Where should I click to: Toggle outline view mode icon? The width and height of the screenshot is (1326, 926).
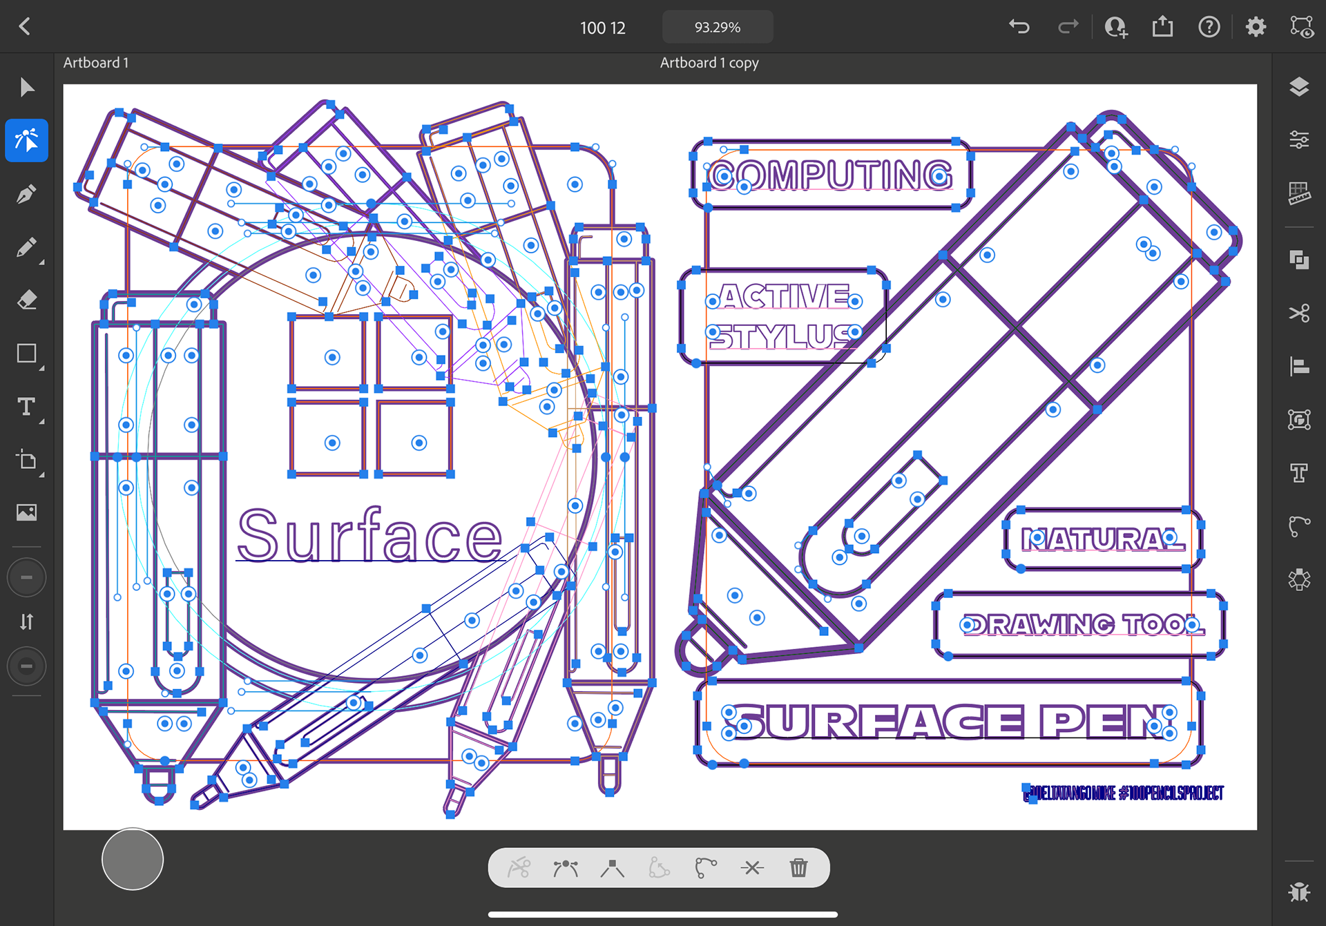tap(1302, 27)
